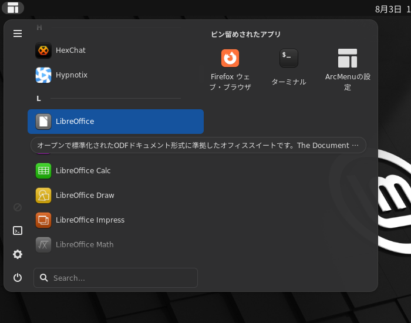Click the H section header letter
Viewport: 411px width, 323px height.
pos(39,28)
